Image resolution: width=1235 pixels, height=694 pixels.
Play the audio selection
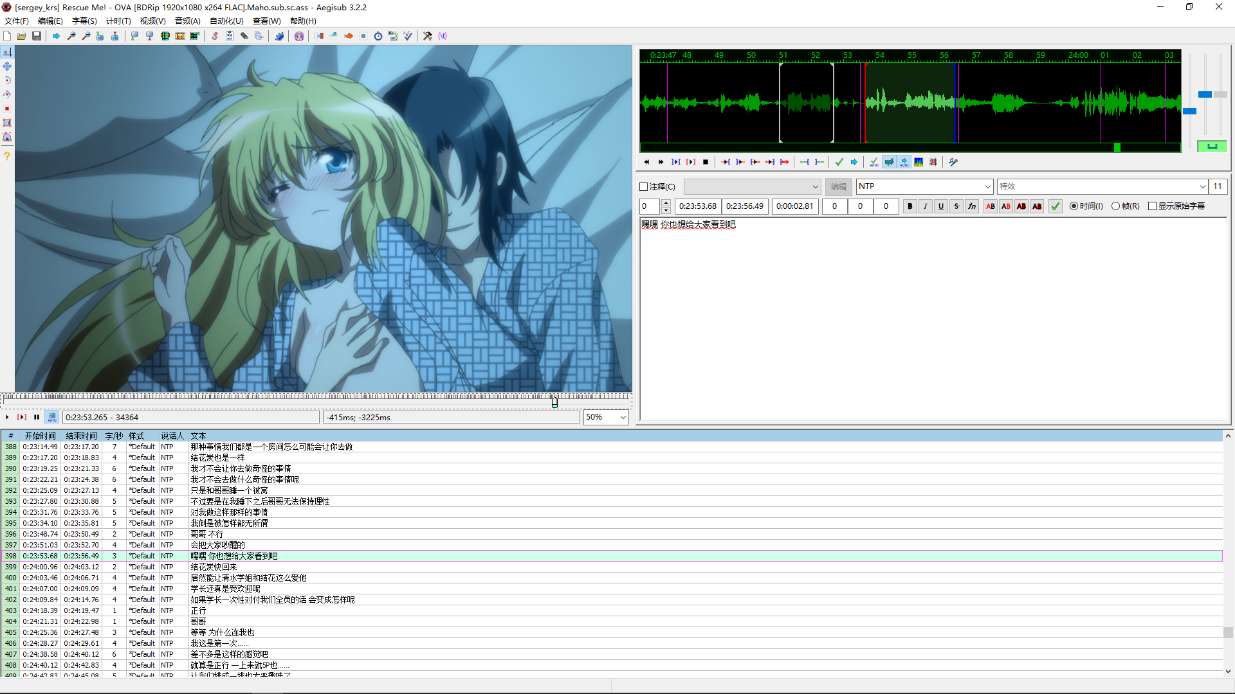[x=691, y=162]
